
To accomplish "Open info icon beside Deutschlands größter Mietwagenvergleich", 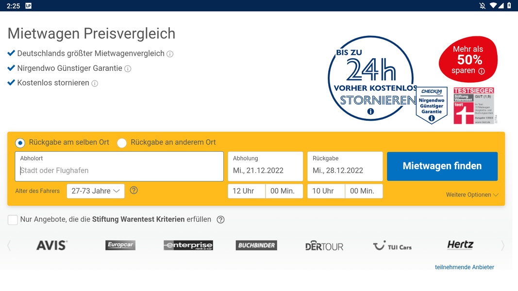I will point(170,54).
